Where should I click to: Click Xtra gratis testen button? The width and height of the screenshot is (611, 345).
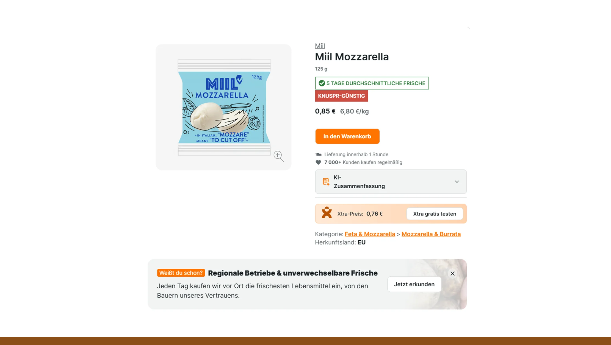coord(435,214)
